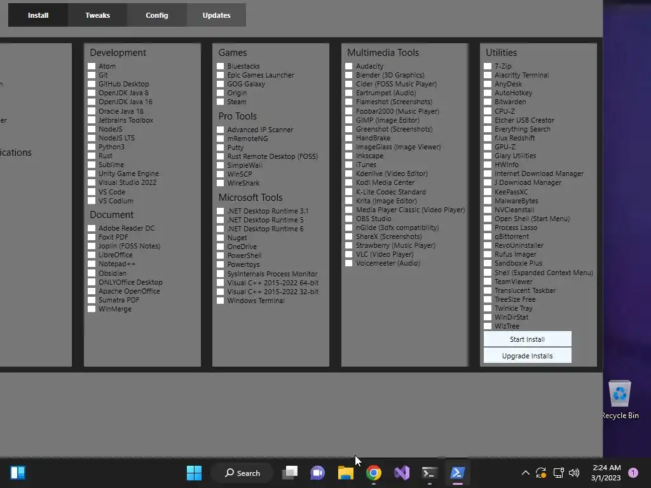Enable the Python3 checkbox
Screen dimensions: 651x488
click(92, 147)
